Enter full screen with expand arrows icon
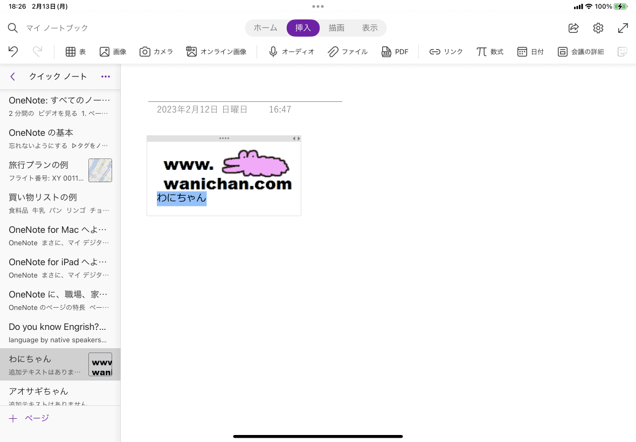 tap(623, 28)
